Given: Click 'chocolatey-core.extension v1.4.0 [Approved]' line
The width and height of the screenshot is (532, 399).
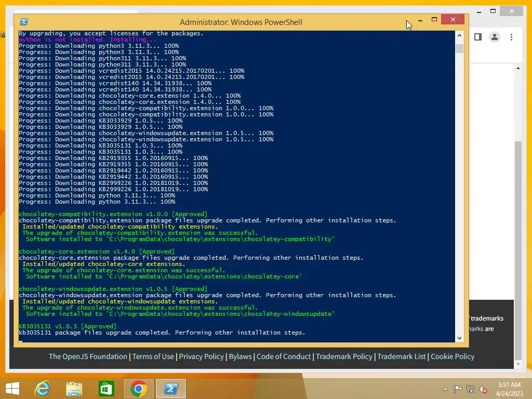Looking at the screenshot, I should pos(97,252).
